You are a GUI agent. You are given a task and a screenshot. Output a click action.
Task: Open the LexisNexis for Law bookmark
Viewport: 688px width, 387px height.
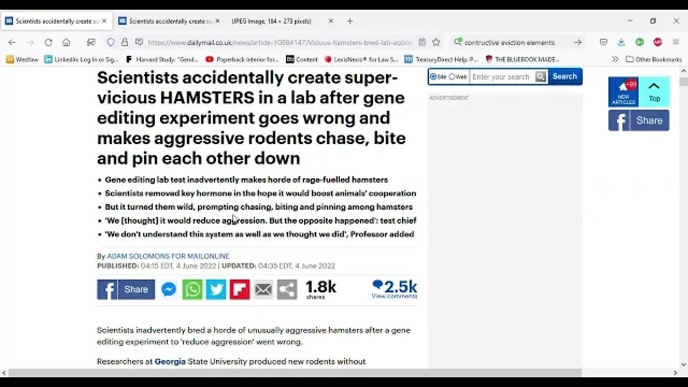(x=361, y=59)
